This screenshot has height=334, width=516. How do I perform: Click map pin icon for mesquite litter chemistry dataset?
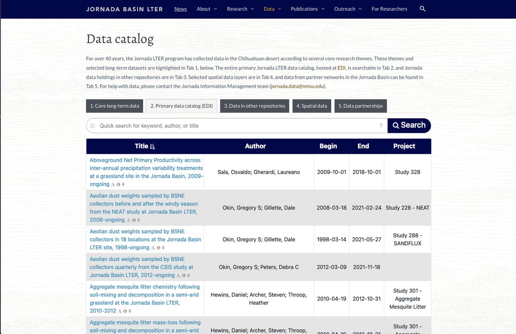point(130,311)
